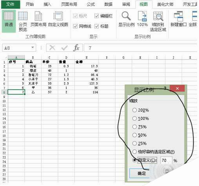
Task: Switch to 分页预览 page break preview
Action: point(23,21)
